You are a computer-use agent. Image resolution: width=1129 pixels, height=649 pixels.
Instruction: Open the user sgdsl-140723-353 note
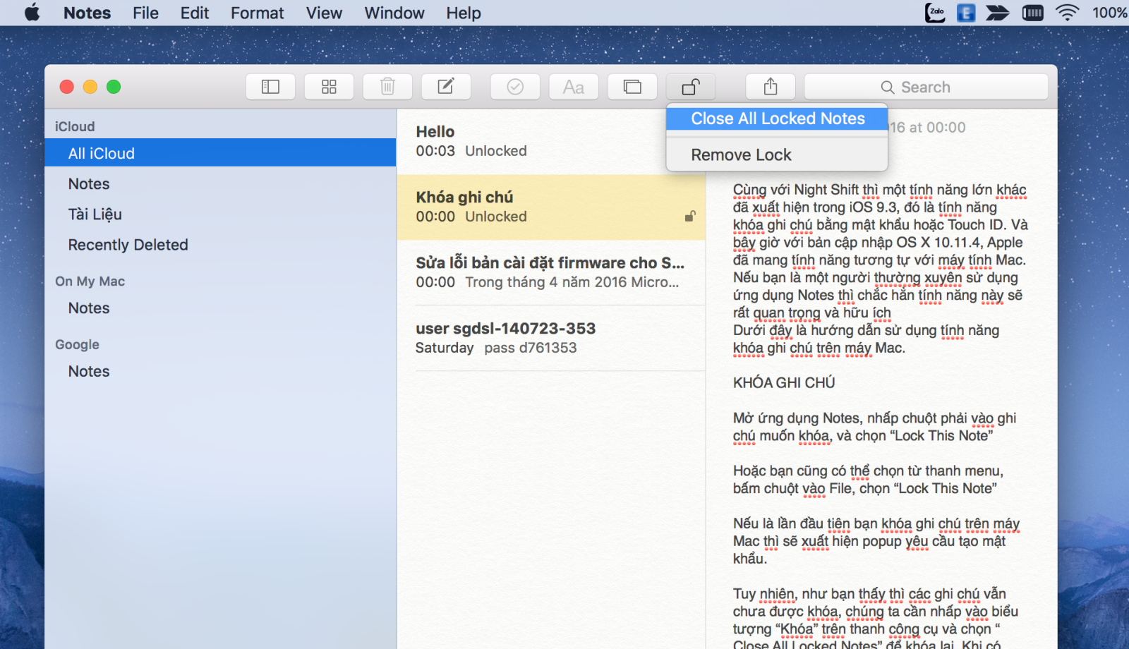550,338
